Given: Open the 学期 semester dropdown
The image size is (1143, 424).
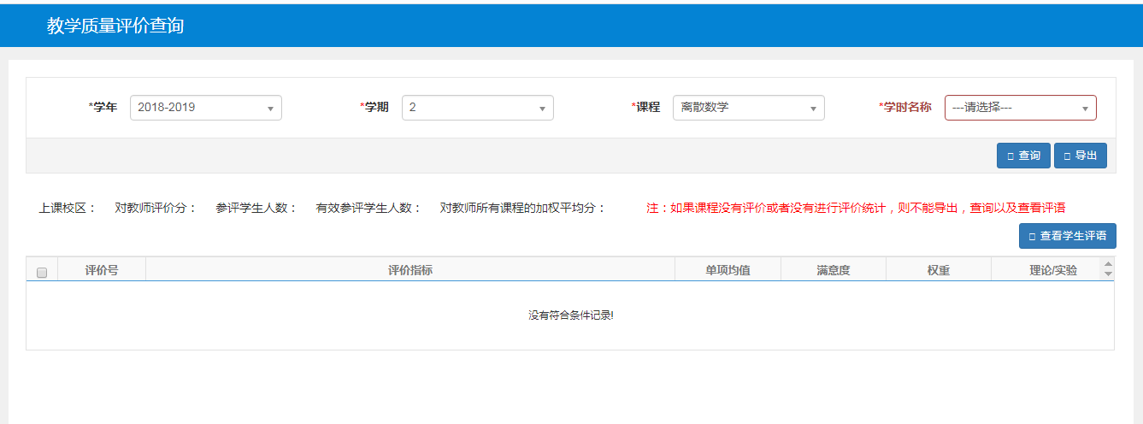Looking at the screenshot, I should (x=477, y=108).
